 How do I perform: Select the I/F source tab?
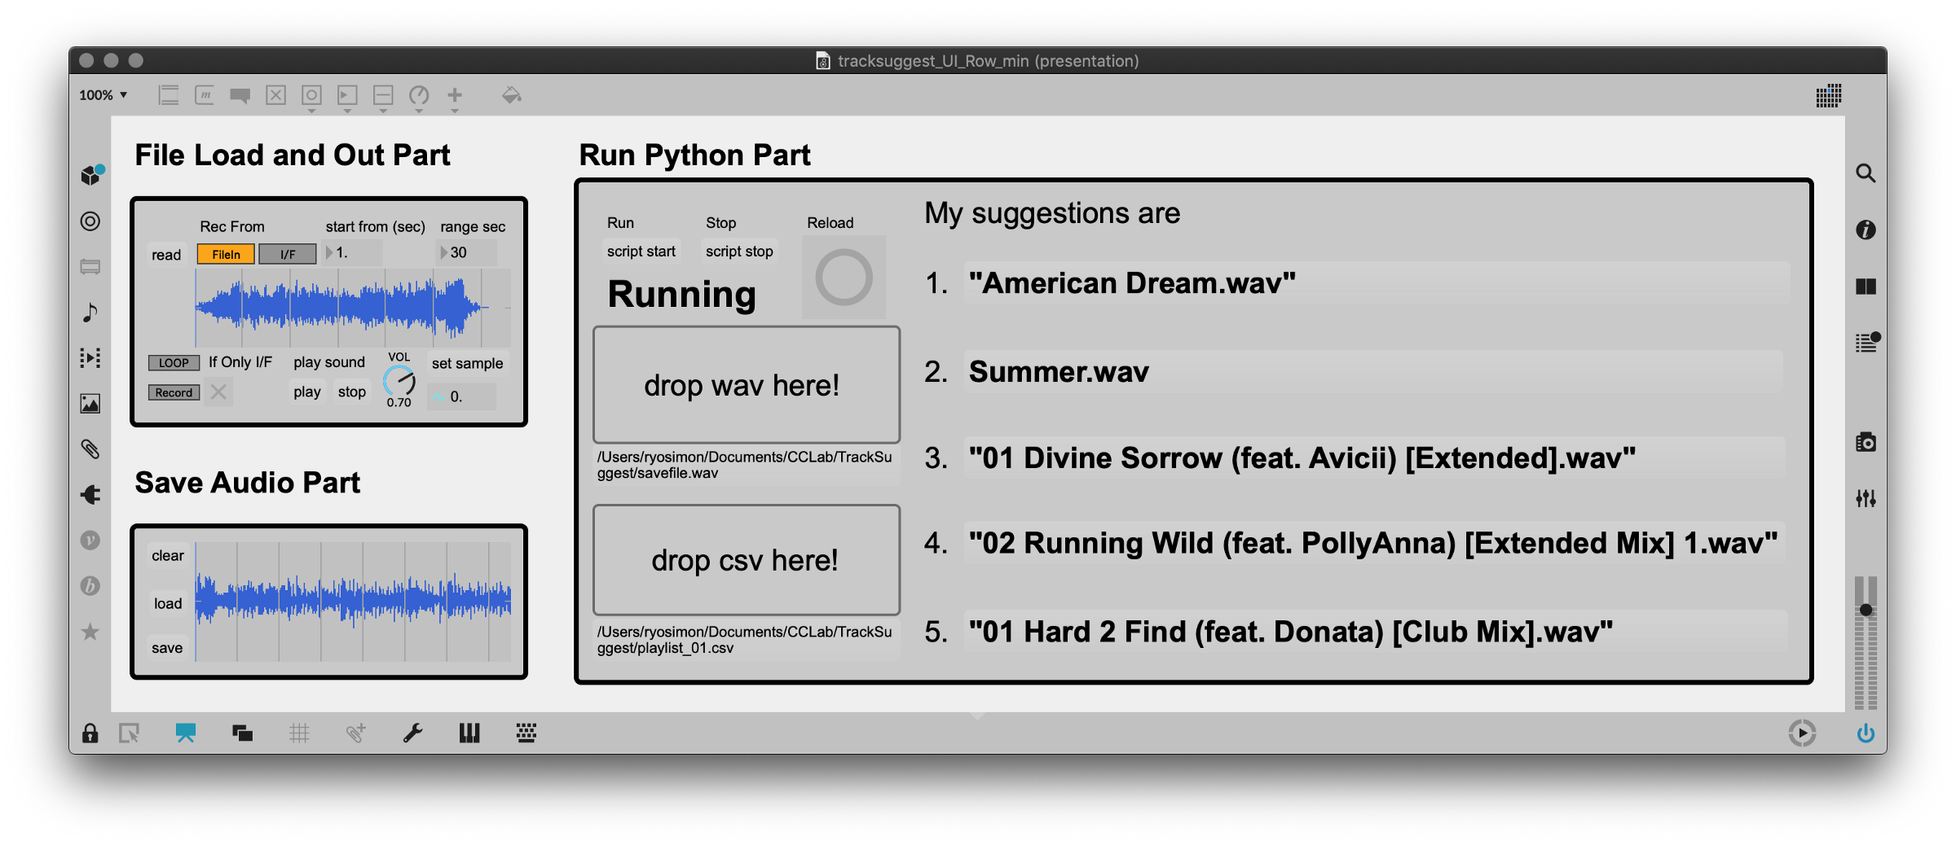tap(288, 255)
